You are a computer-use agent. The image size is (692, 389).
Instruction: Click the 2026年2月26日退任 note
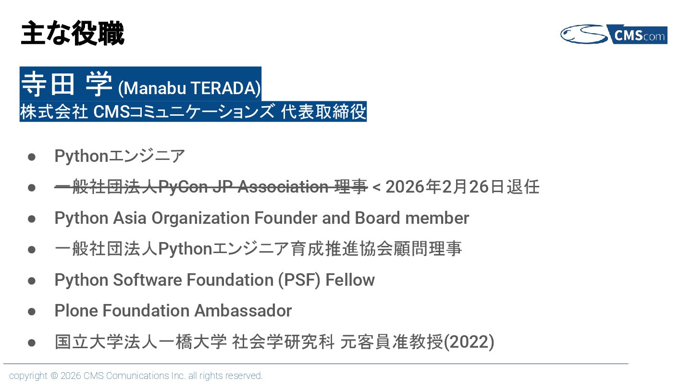pos(462,187)
